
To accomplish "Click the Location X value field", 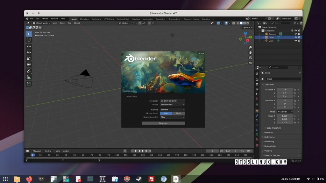I will click(x=285, y=90).
